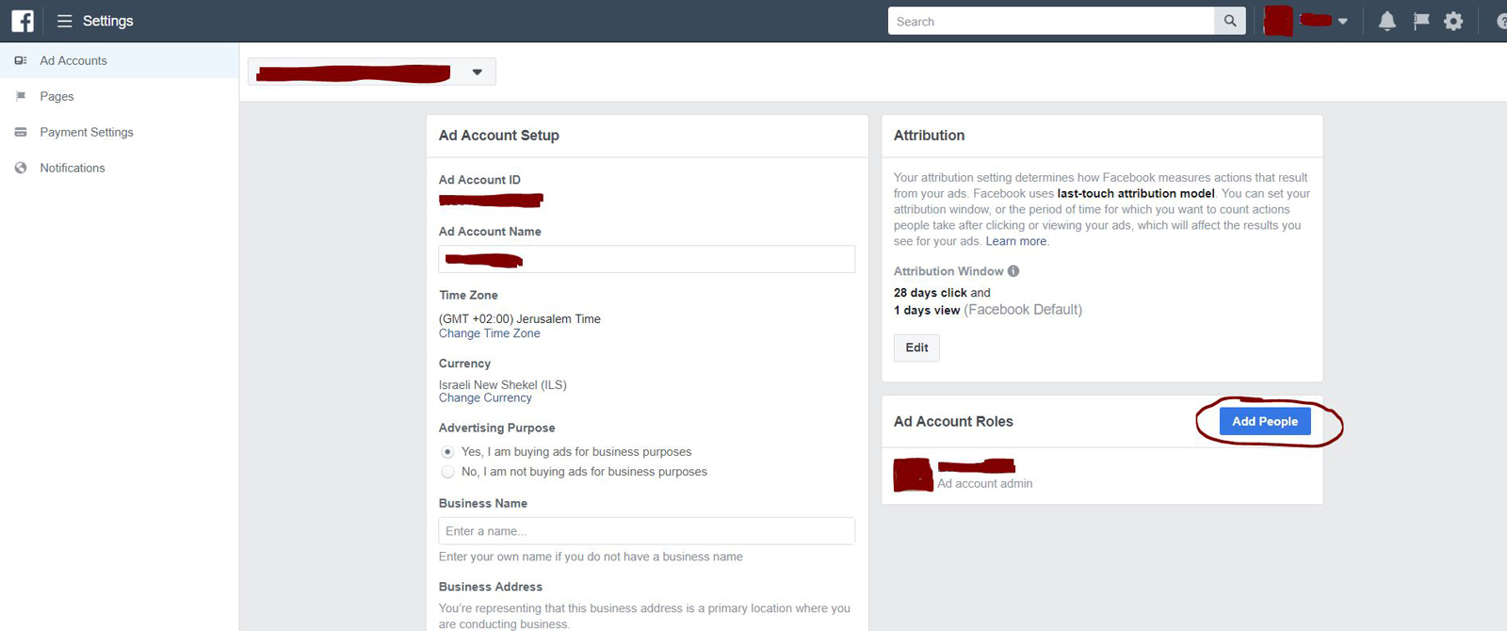
Task: Click the Business Name input field
Action: point(646,531)
